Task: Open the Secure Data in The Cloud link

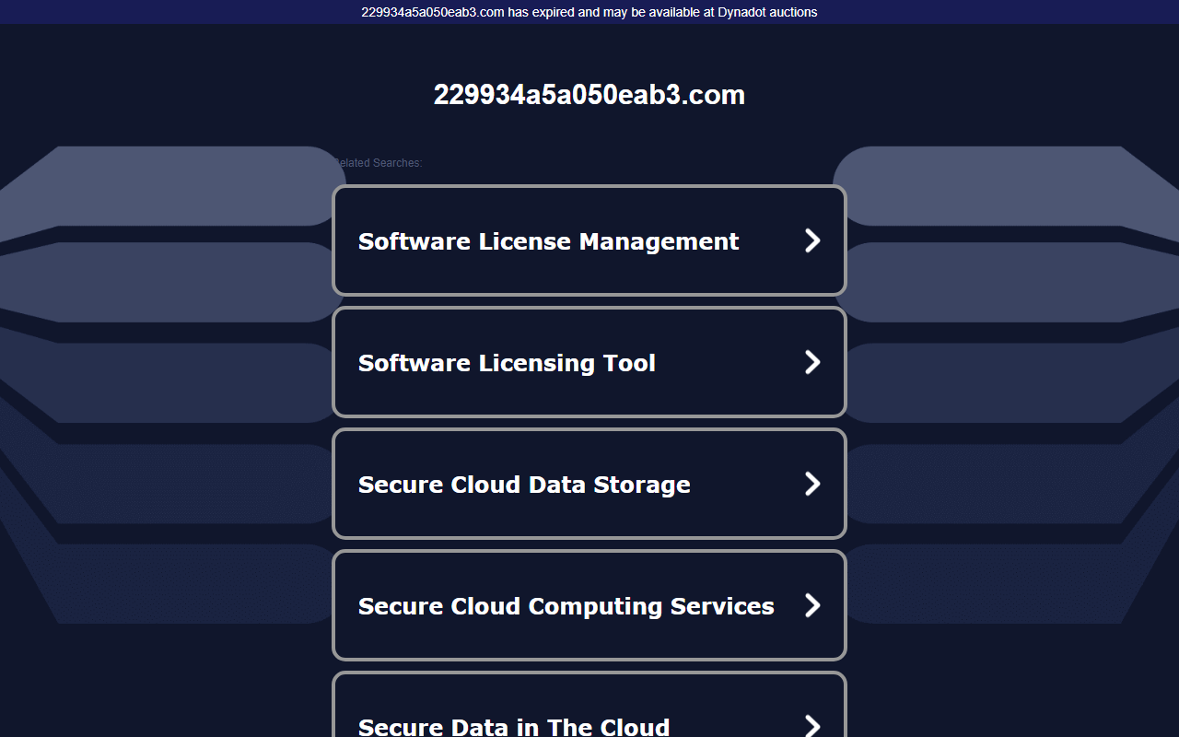Action: click(589, 705)
